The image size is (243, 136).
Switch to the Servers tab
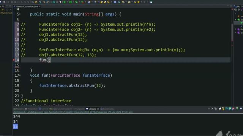44,109
